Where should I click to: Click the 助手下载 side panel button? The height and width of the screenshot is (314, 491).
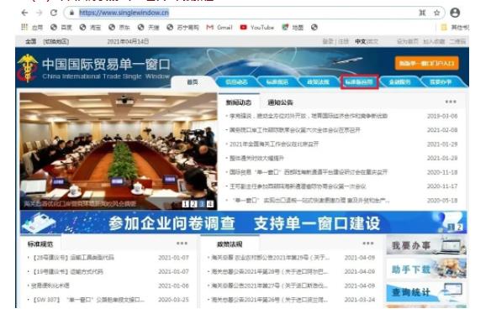[426, 269]
